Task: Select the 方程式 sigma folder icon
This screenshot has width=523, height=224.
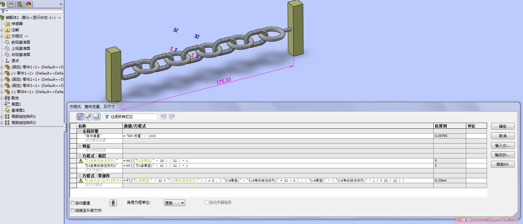Action: pos(8,36)
